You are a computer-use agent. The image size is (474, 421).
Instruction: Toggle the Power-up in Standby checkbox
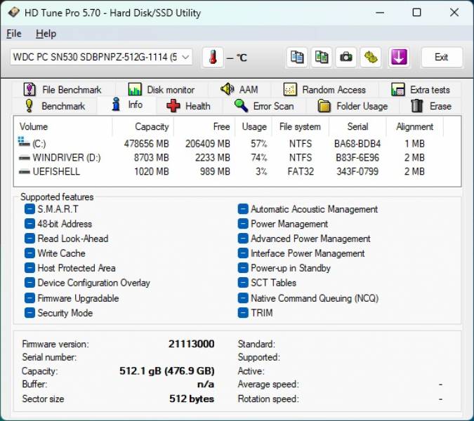[x=243, y=268]
